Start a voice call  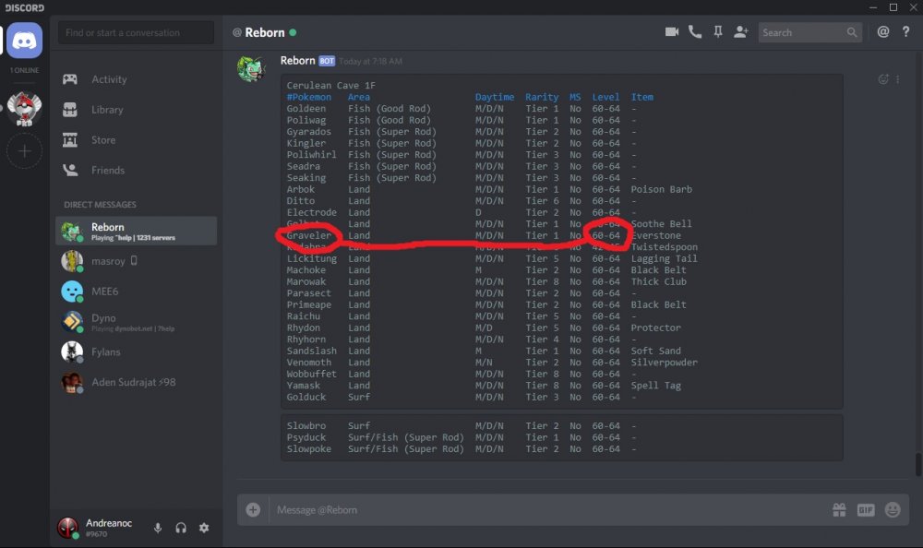(x=694, y=32)
